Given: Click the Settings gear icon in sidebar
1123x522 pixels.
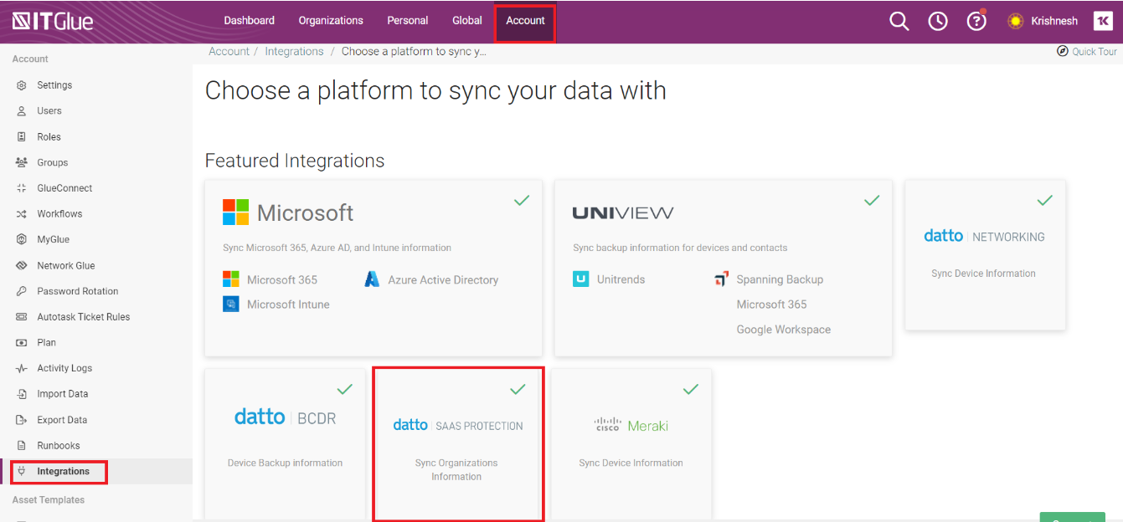Looking at the screenshot, I should (x=22, y=85).
